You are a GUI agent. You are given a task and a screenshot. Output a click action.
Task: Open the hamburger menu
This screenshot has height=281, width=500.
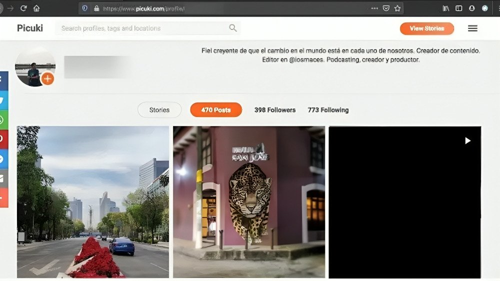[472, 28]
